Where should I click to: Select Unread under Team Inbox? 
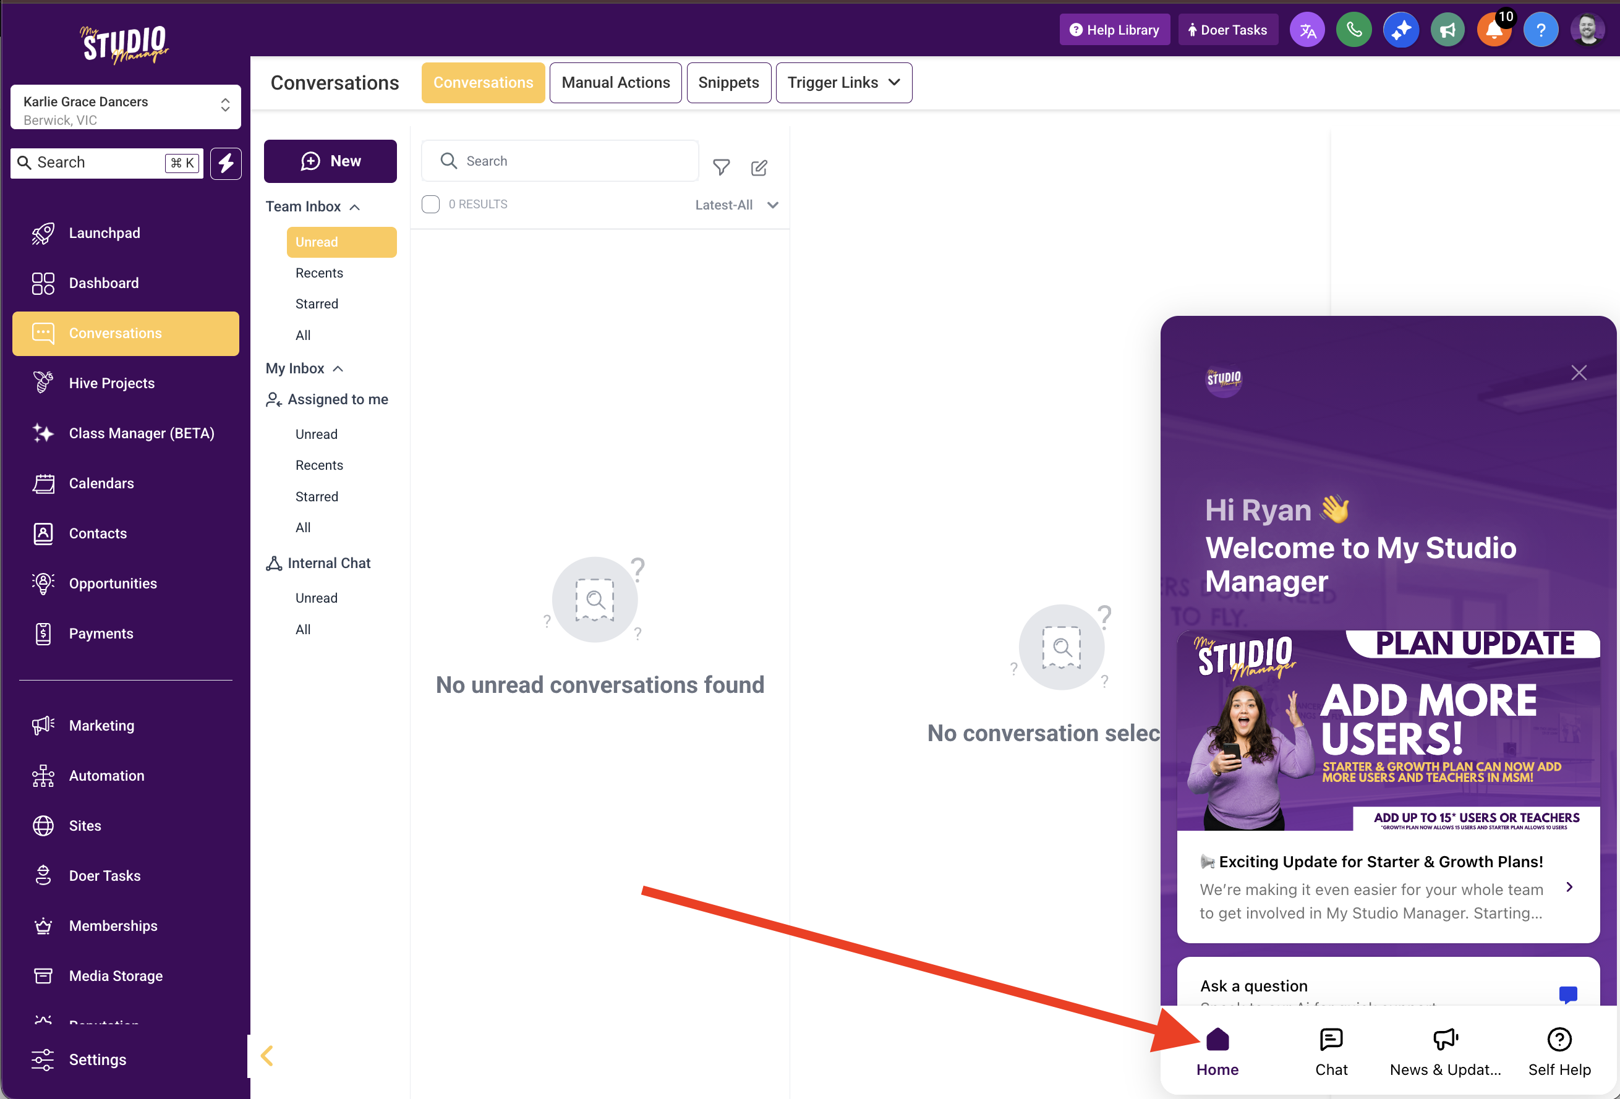pos(341,242)
